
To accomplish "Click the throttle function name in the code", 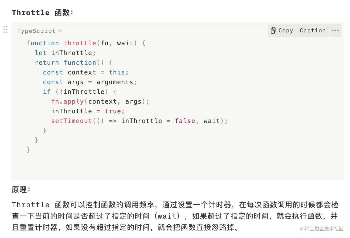I will pyautogui.click(x=80, y=43).
